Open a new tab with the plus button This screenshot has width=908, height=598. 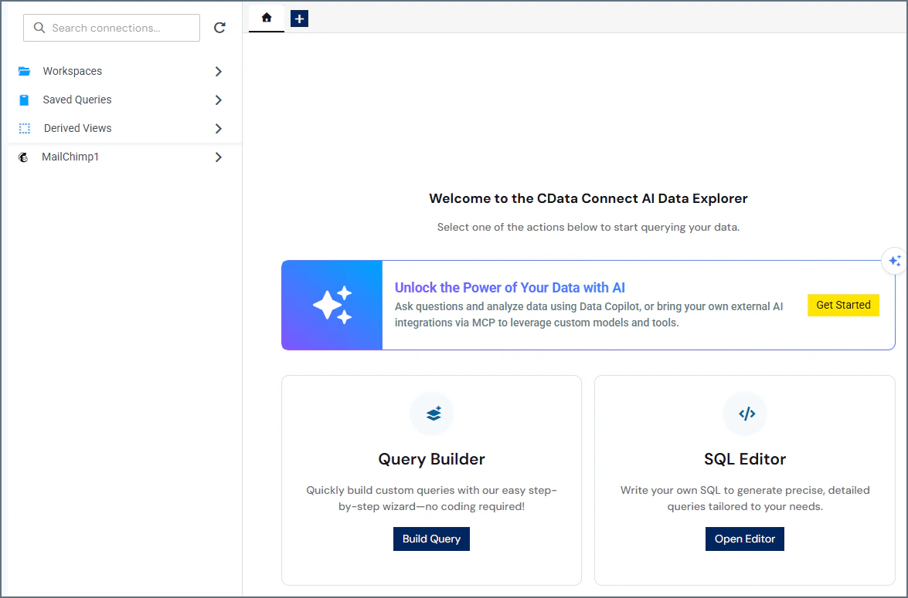coord(299,18)
